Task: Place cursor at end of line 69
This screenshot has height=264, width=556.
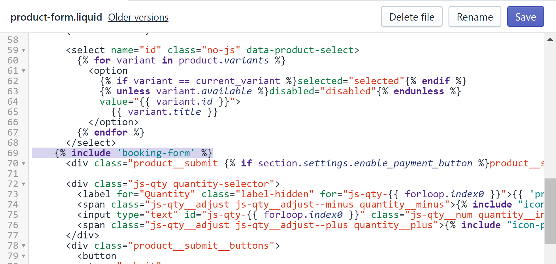Action: (x=213, y=153)
